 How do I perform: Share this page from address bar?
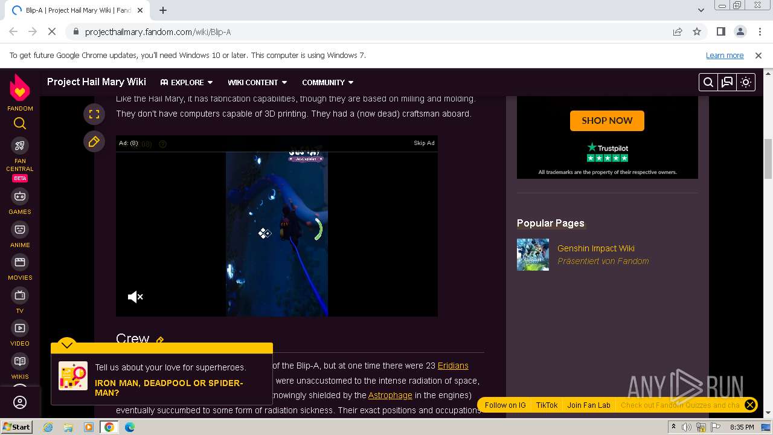pyautogui.click(x=678, y=31)
